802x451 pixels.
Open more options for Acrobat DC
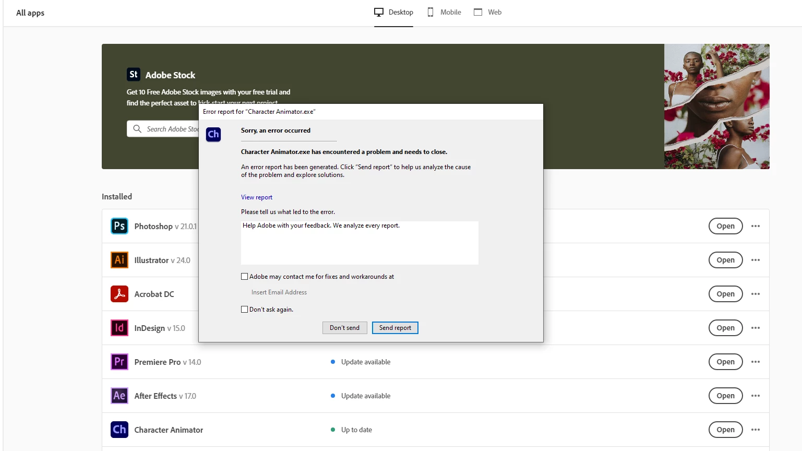coord(756,294)
